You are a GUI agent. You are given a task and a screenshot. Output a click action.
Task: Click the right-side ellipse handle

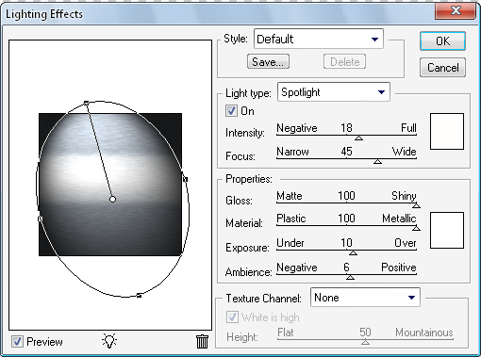point(186,179)
